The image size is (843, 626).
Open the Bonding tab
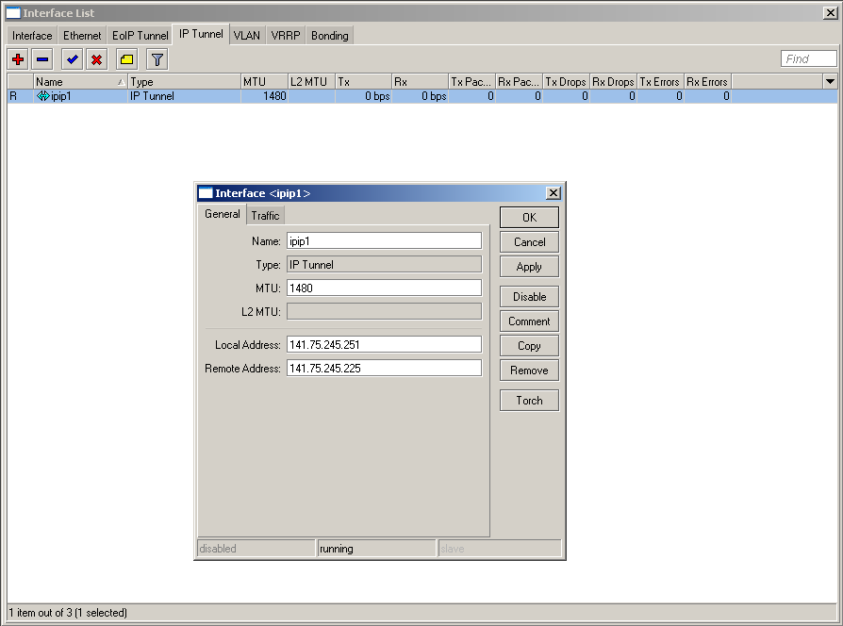(x=330, y=36)
